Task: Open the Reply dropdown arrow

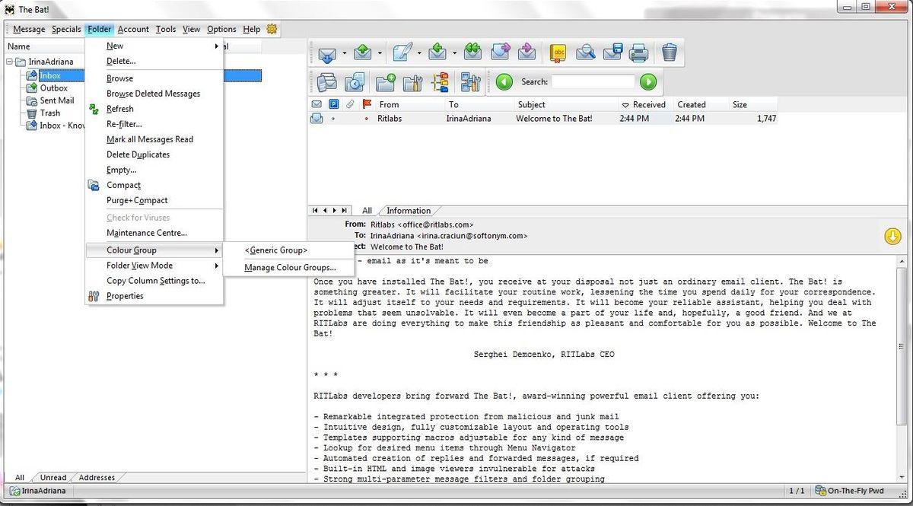Action: (x=454, y=53)
